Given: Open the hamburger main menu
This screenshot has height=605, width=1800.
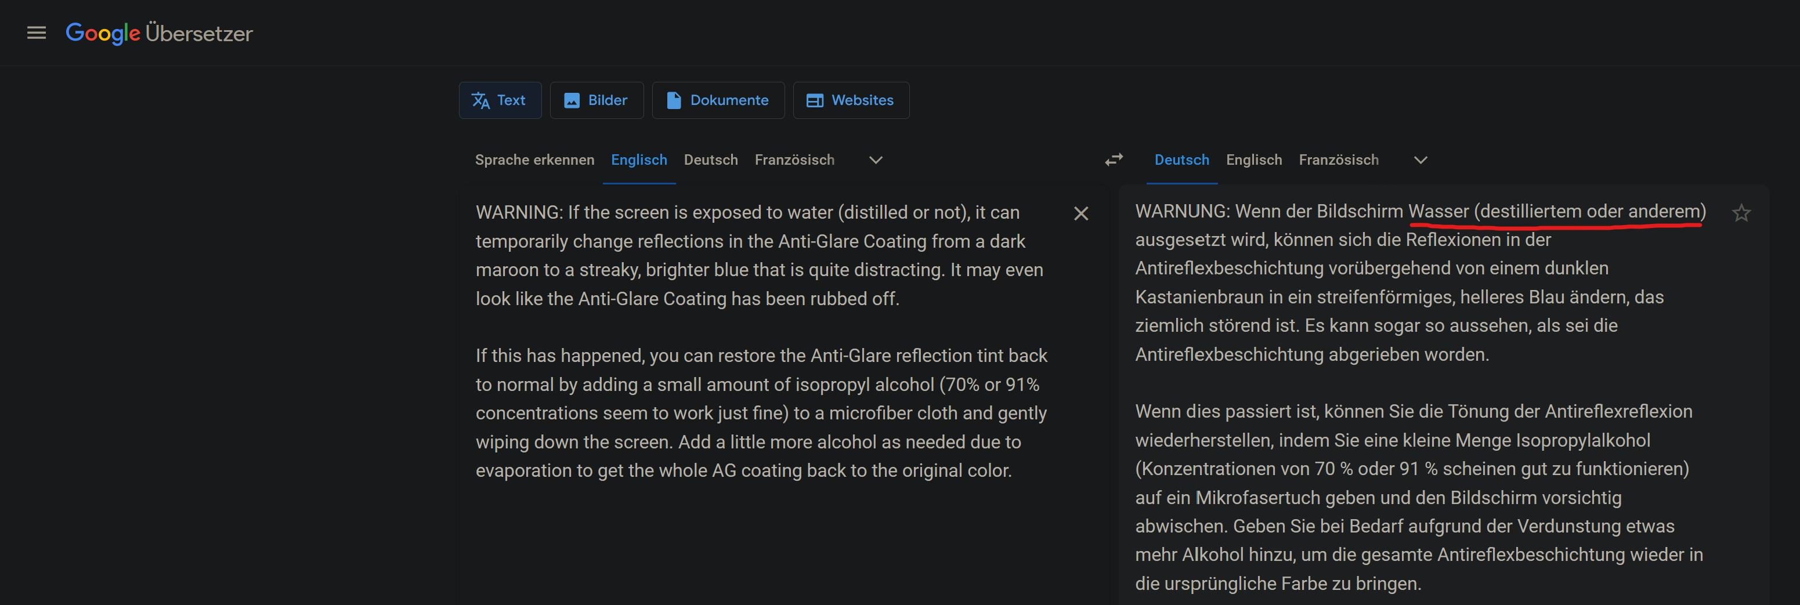Looking at the screenshot, I should [x=37, y=33].
